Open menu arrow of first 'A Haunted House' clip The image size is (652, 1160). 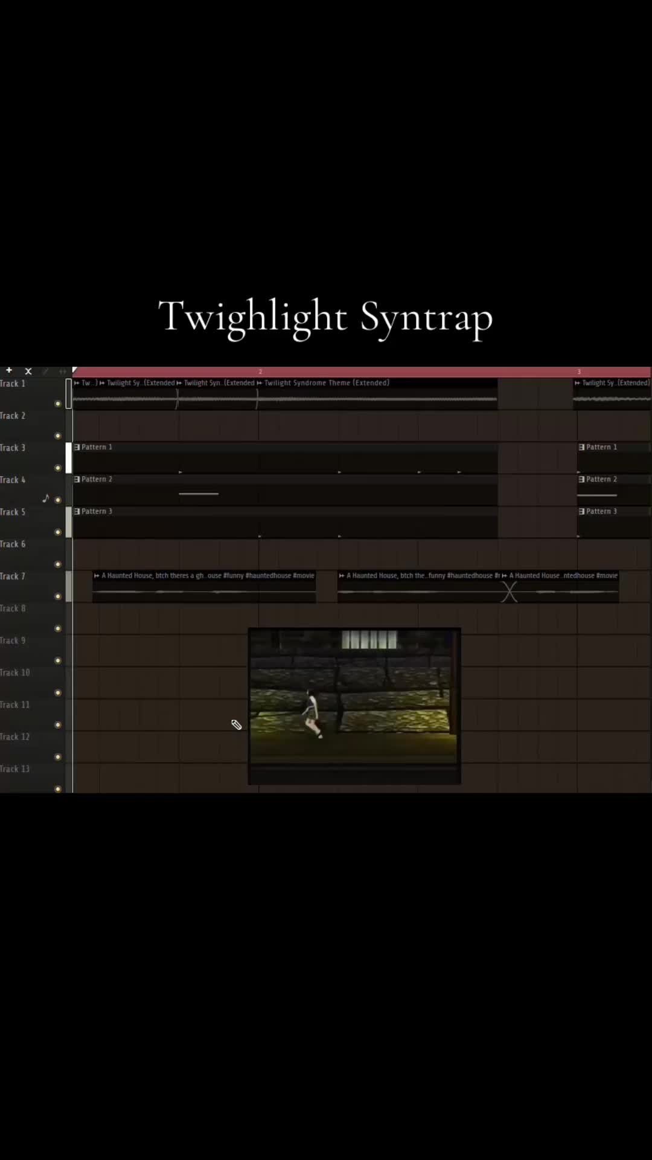coord(97,576)
